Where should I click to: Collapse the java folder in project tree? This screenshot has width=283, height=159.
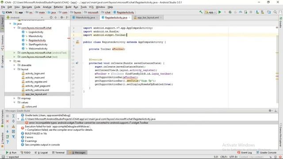[x=10, y=23]
